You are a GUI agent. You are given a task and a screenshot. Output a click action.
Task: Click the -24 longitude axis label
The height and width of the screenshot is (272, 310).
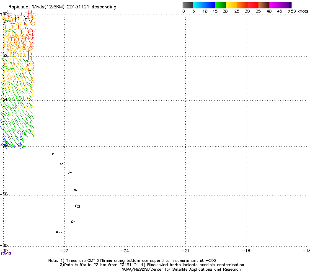[x=125, y=251]
